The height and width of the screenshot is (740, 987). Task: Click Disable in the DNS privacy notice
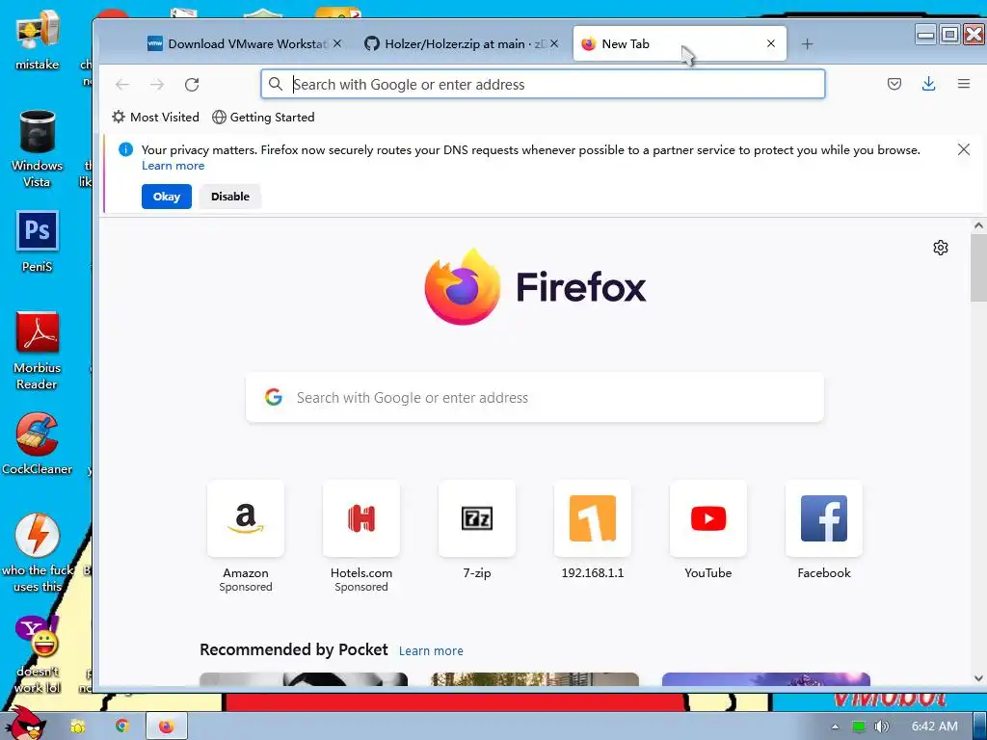pyautogui.click(x=229, y=197)
